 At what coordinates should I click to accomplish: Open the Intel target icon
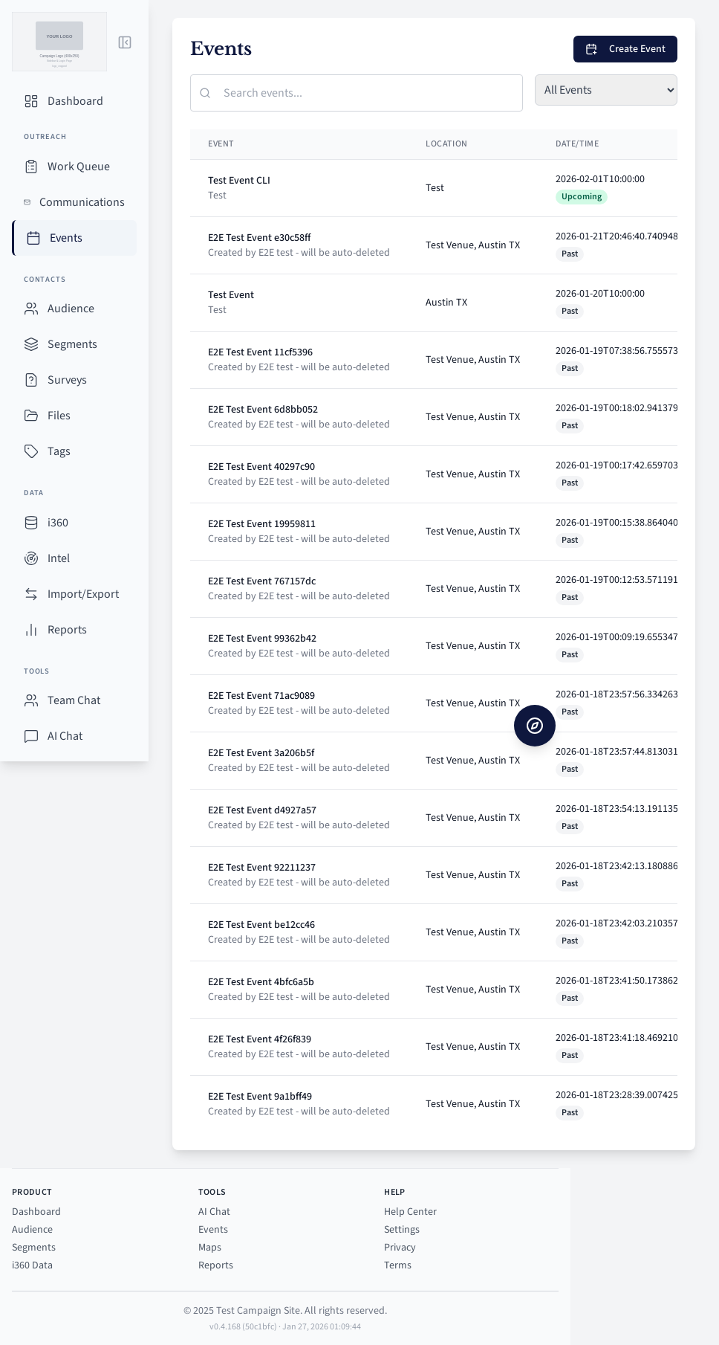pyautogui.click(x=31, y=558)
